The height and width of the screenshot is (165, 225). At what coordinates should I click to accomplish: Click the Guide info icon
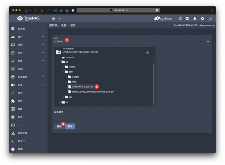coord(13,149)
